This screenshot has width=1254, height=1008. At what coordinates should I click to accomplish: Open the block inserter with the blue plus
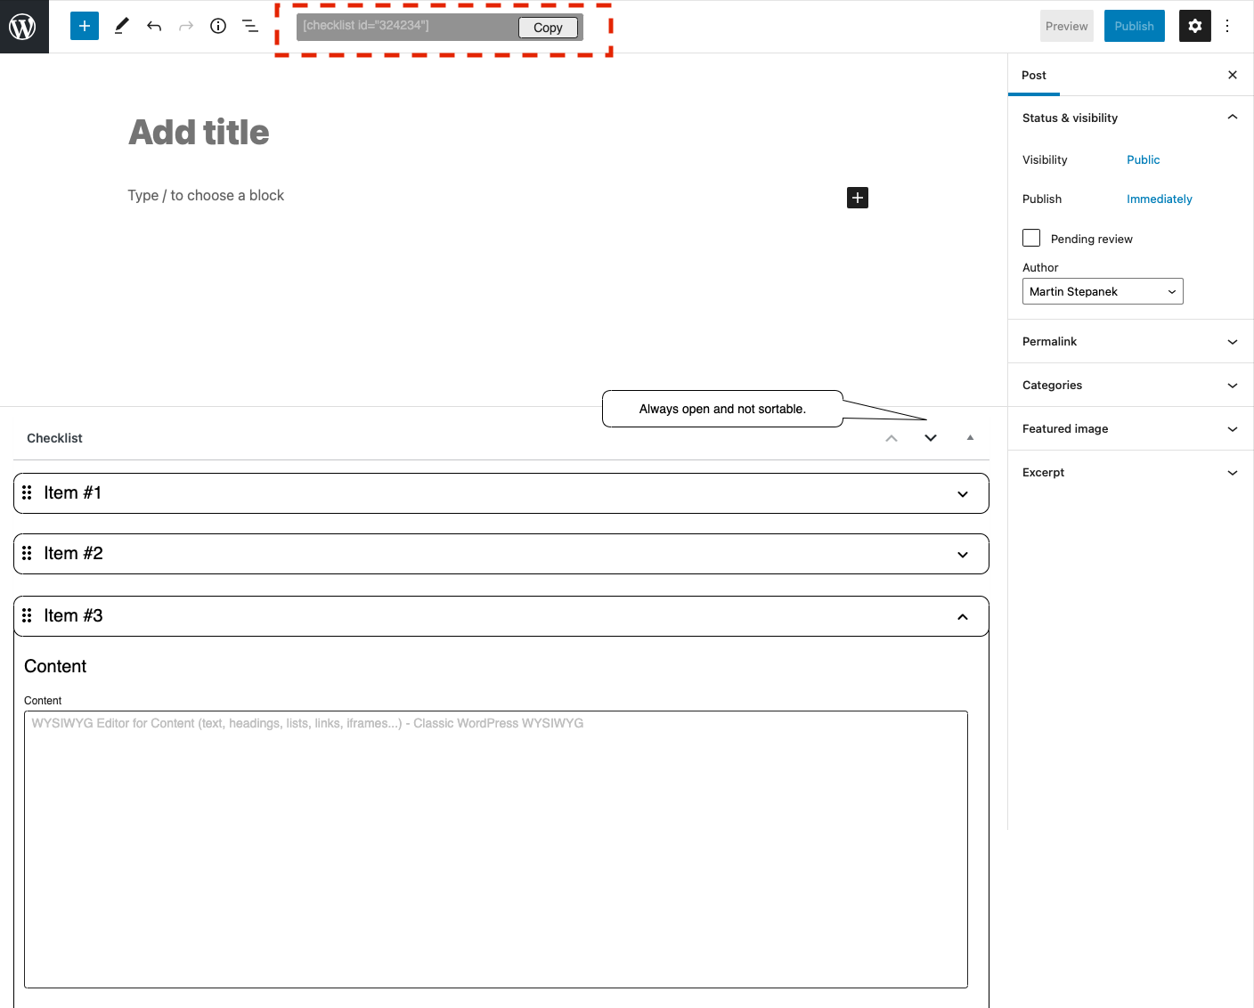coord(85,26)
